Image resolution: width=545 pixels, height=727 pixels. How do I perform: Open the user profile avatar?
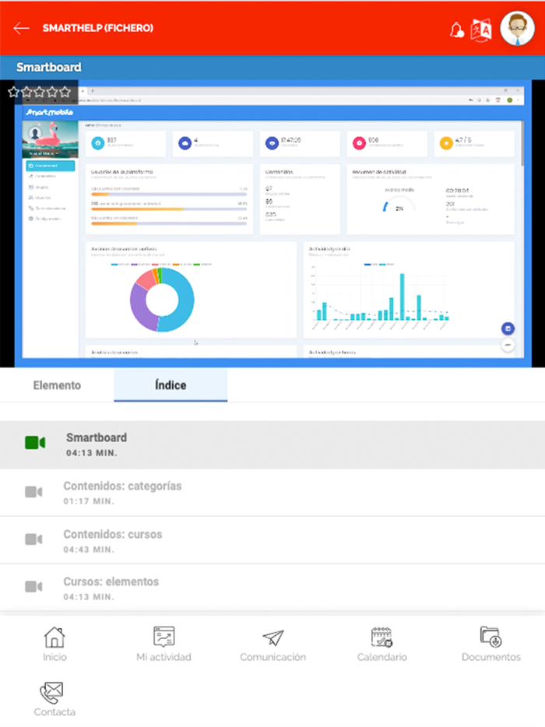518,29
